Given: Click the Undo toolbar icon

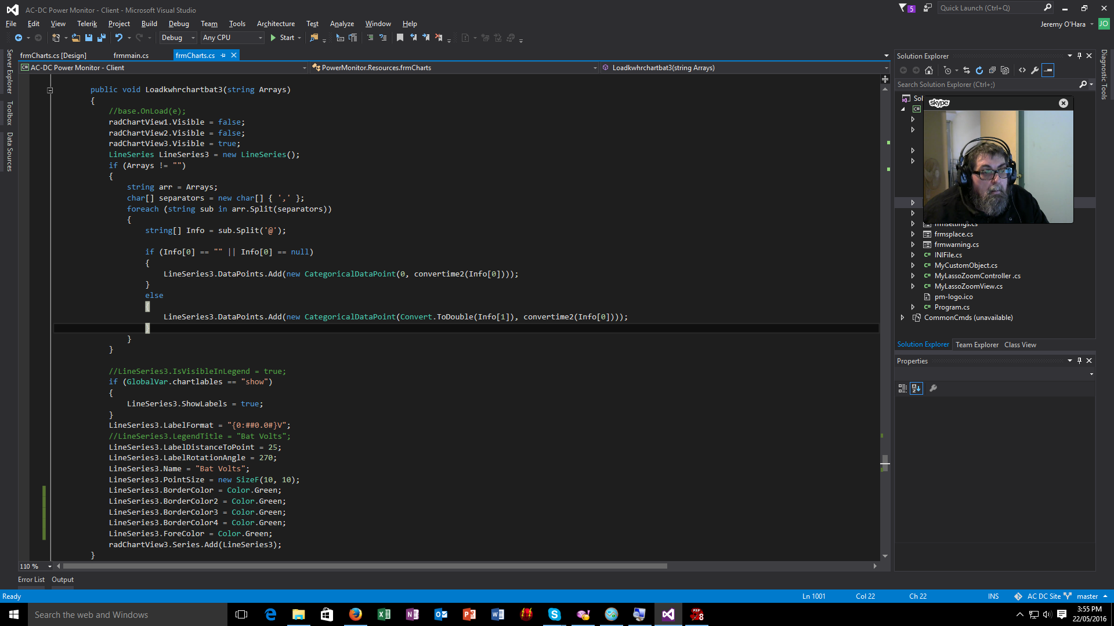Looking at the screenshot, I should tap(118, 38).
